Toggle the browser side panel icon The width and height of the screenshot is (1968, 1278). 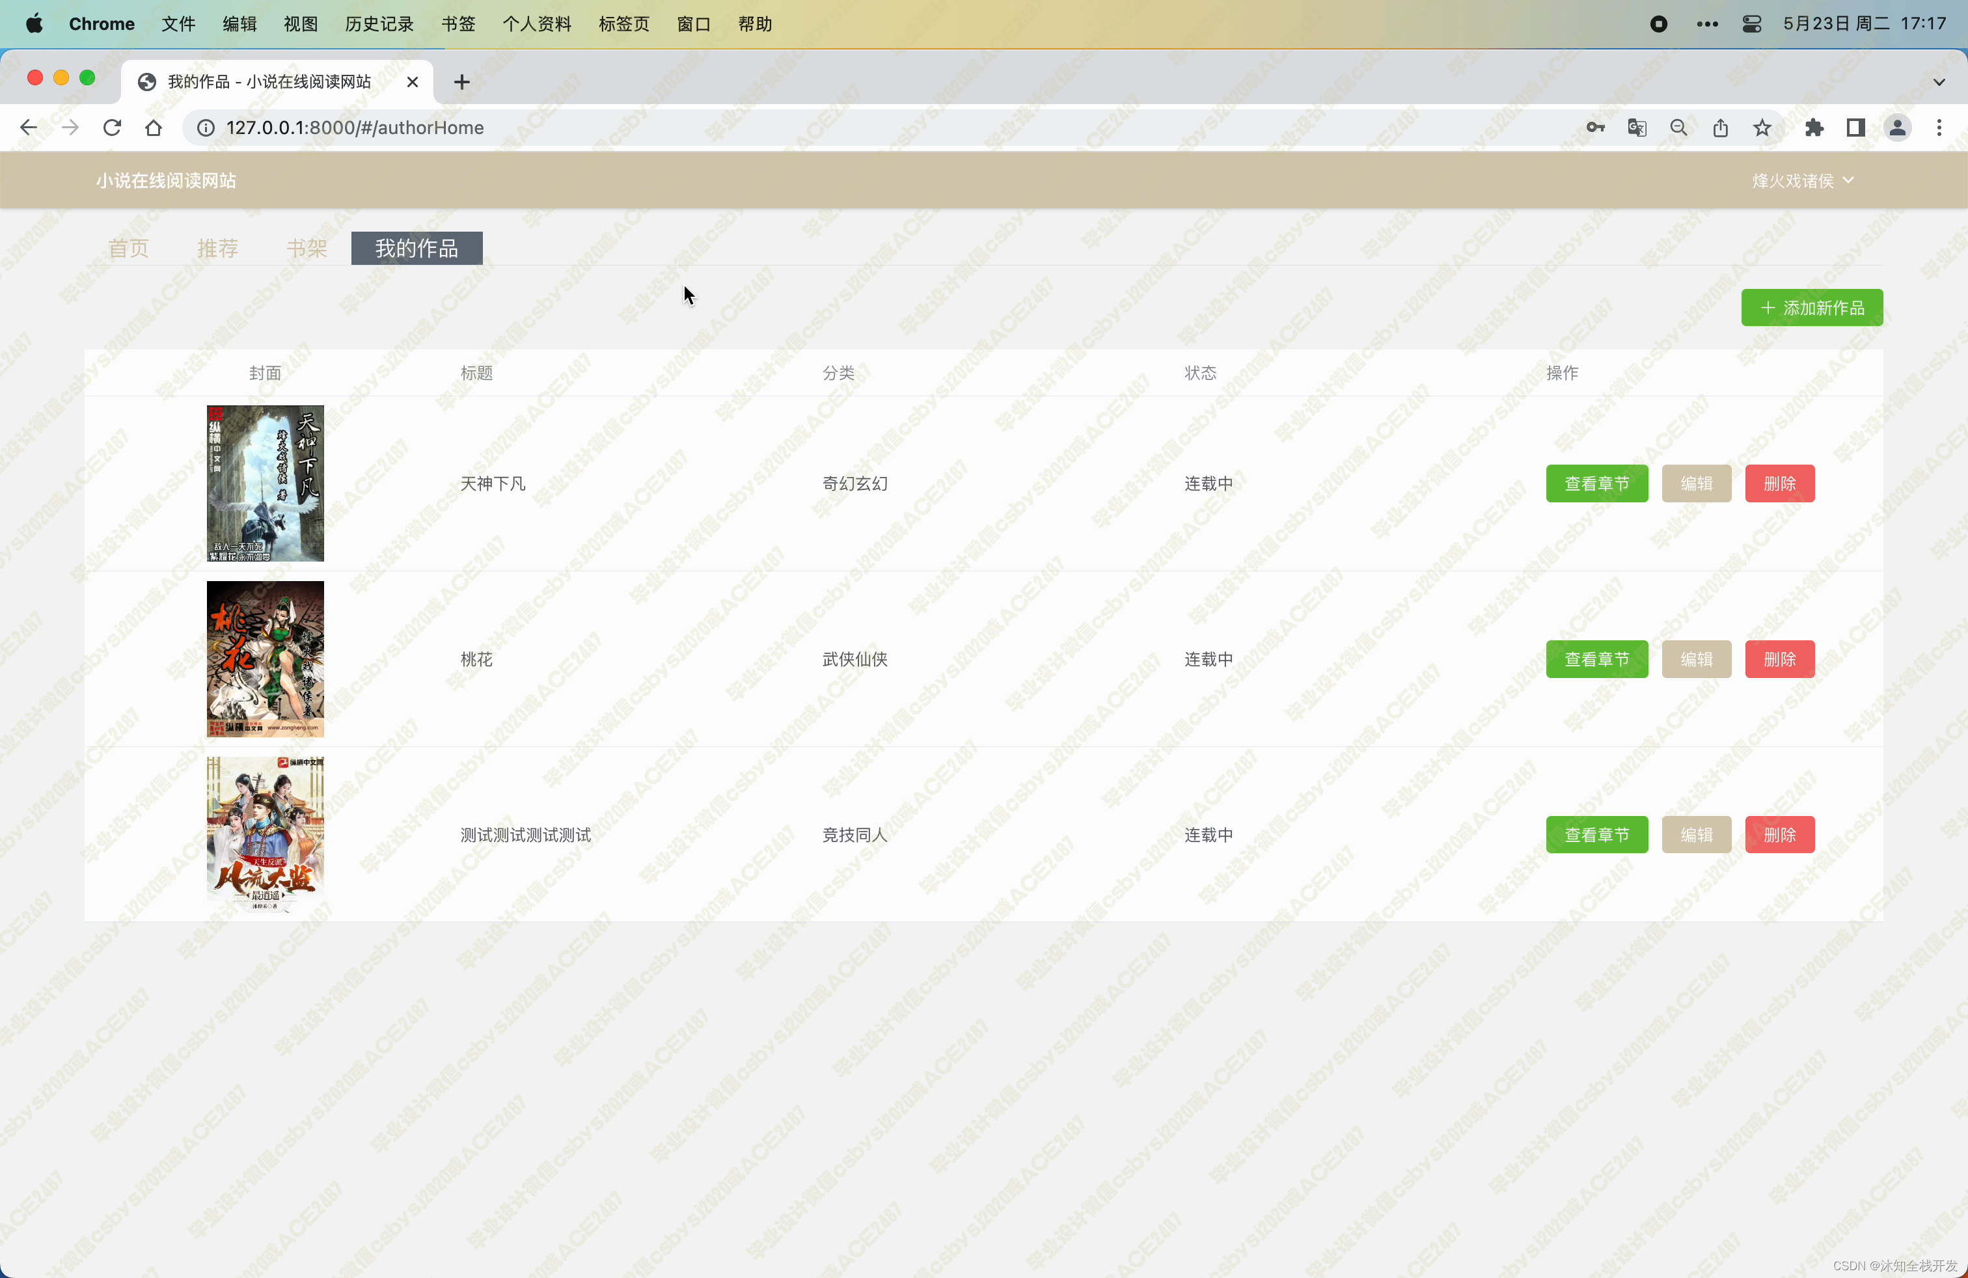pyautogui.click(x=1855, y=128)
